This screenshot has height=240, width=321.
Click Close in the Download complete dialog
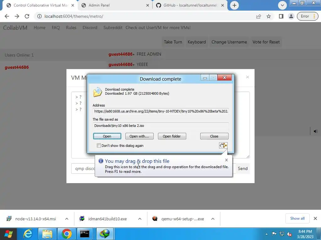214,136
